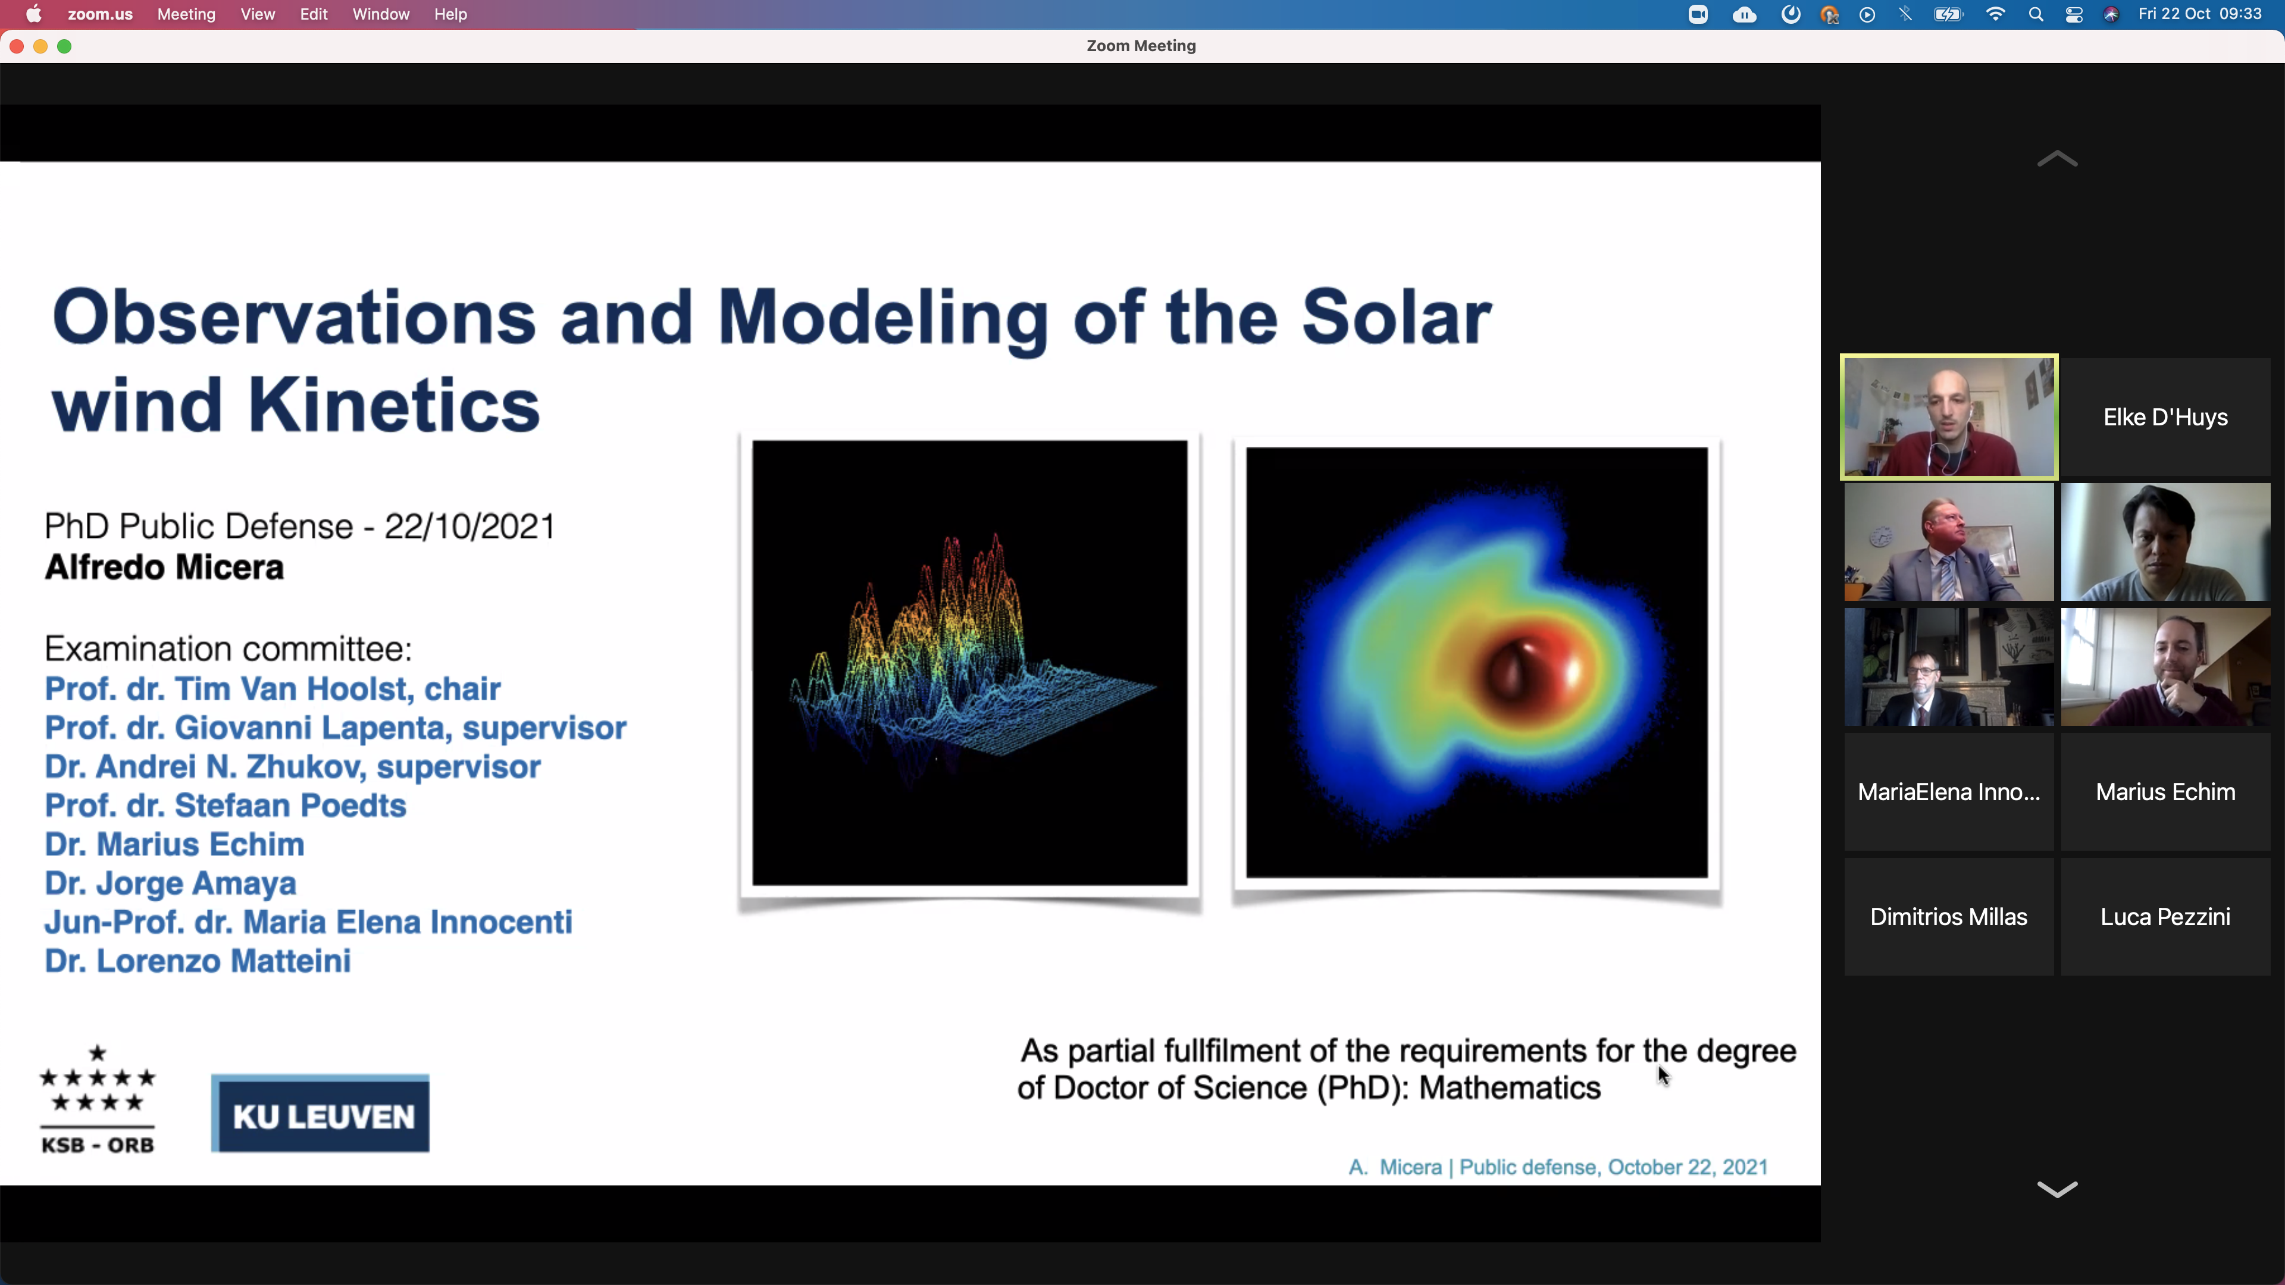Open the View menu
This screenshot has height=1285, width=2285.
point(257,14)
